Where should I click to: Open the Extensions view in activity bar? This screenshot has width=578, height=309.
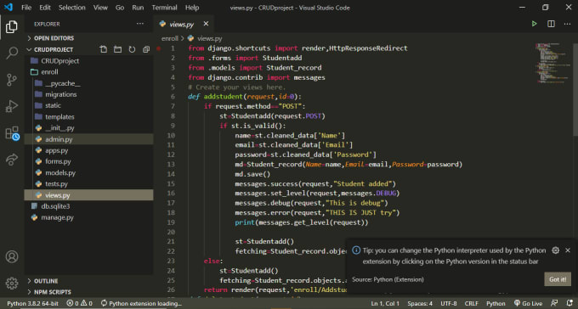(12, 133)
